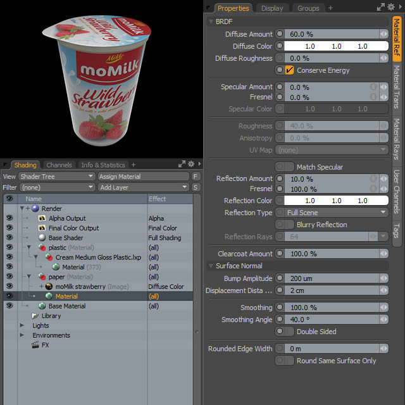Click the plastic material group icon
Viewport: 405px width, 405px height.
[x=42, y=247]
